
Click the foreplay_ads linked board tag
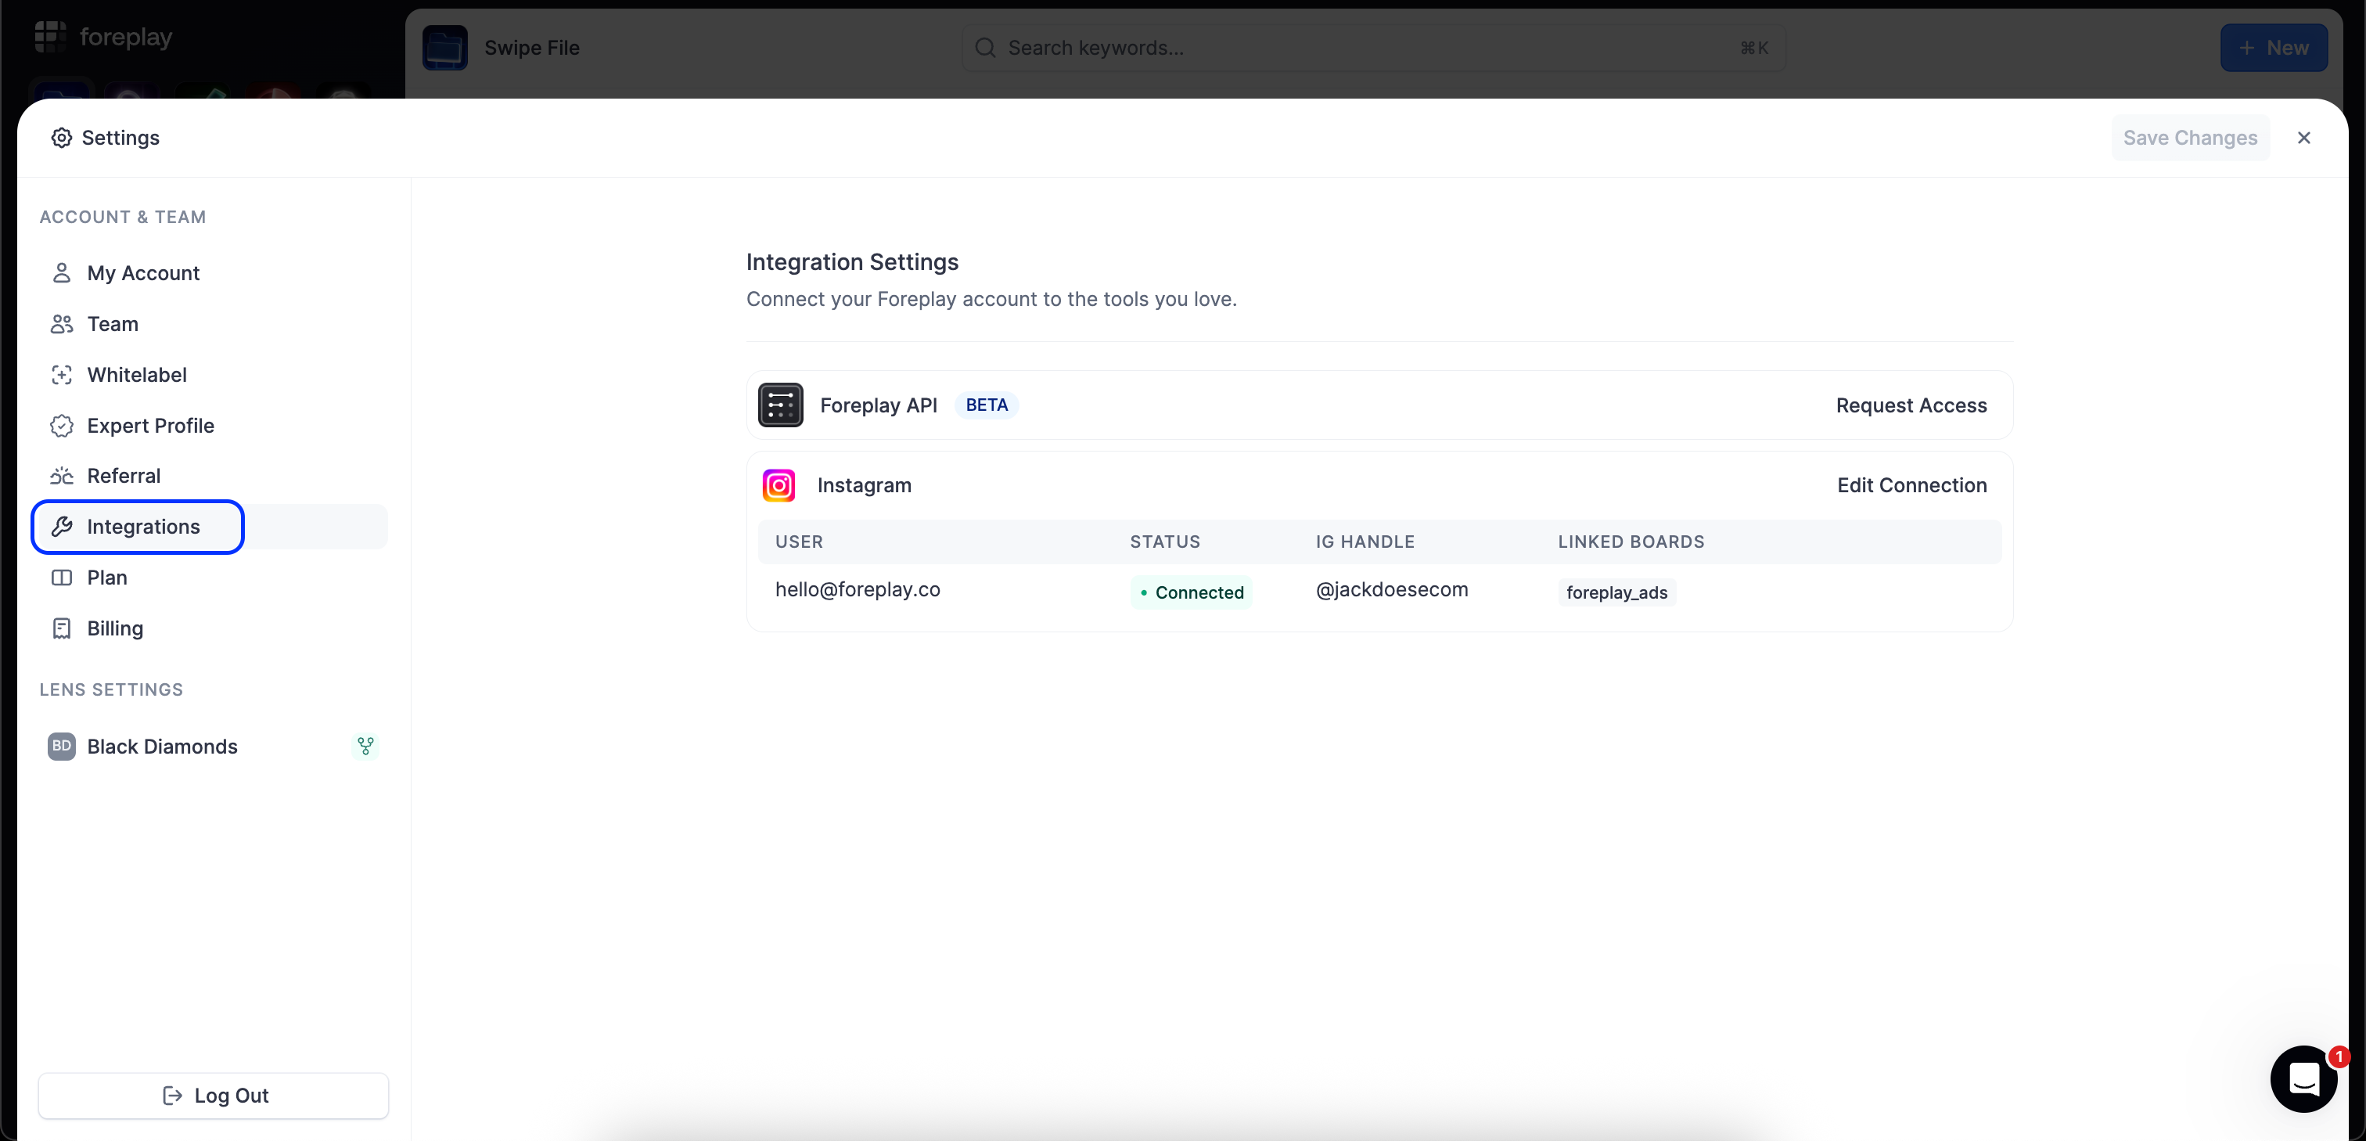coord(1616,592)
